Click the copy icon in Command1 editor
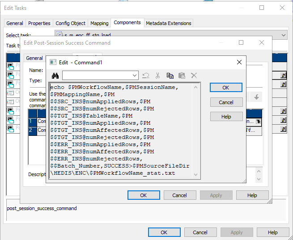 click(x=170, y=76)
